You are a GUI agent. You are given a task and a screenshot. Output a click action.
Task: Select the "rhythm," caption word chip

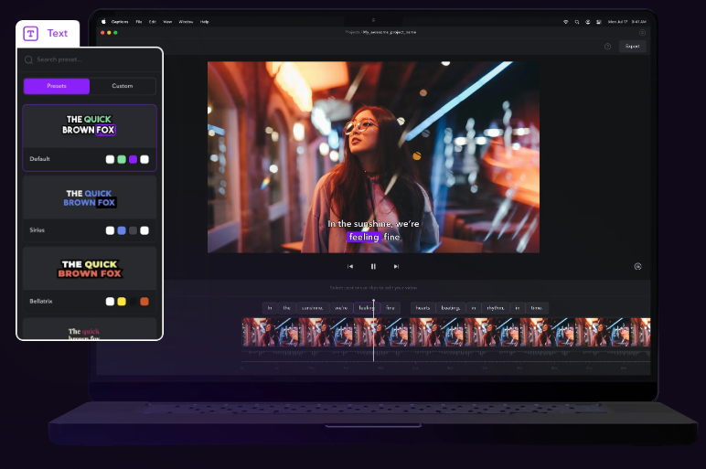[496, 308]
